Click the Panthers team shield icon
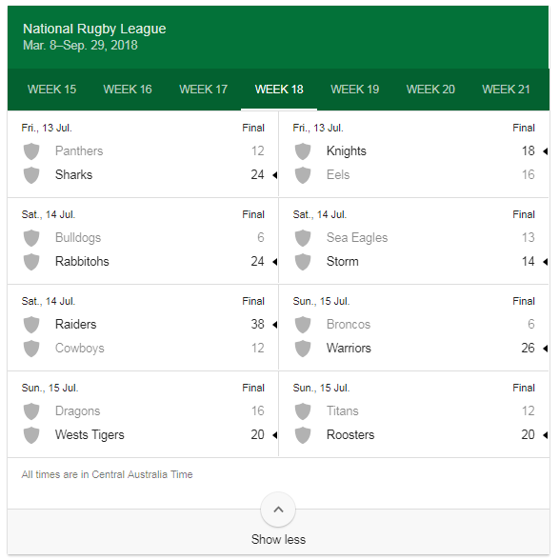The width and height of the screenshot is (559, 560). pyautogui.click(x=31, y=151)
